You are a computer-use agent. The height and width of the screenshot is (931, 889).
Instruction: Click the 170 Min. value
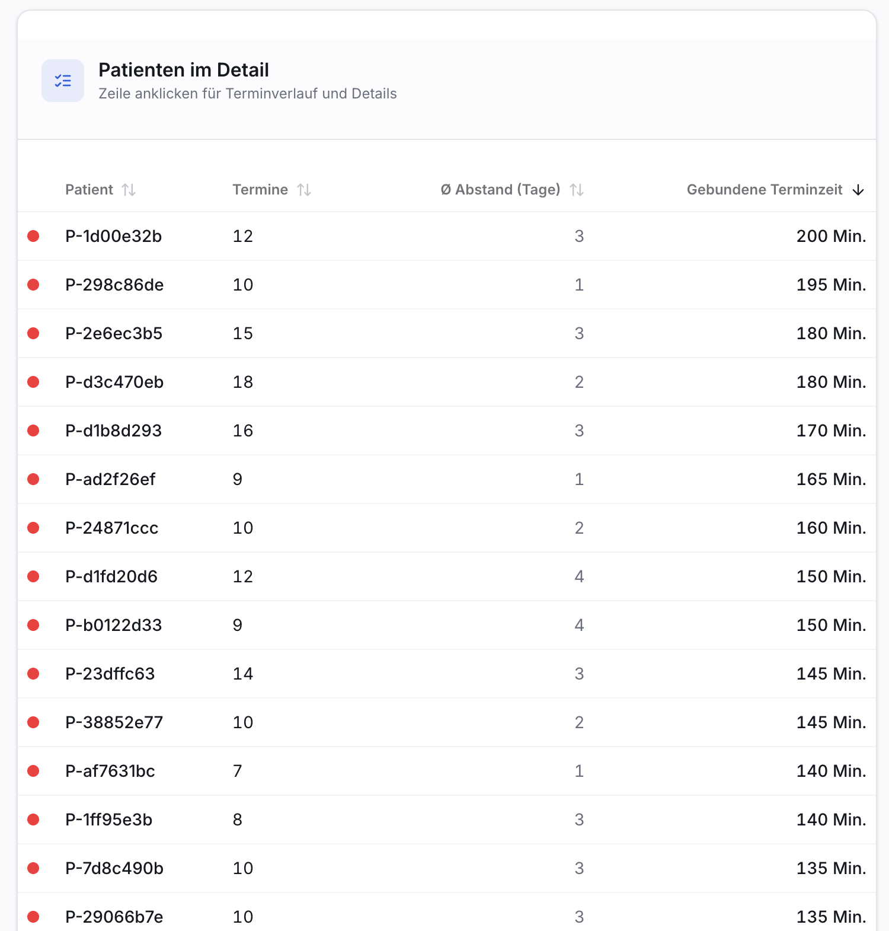831,431
